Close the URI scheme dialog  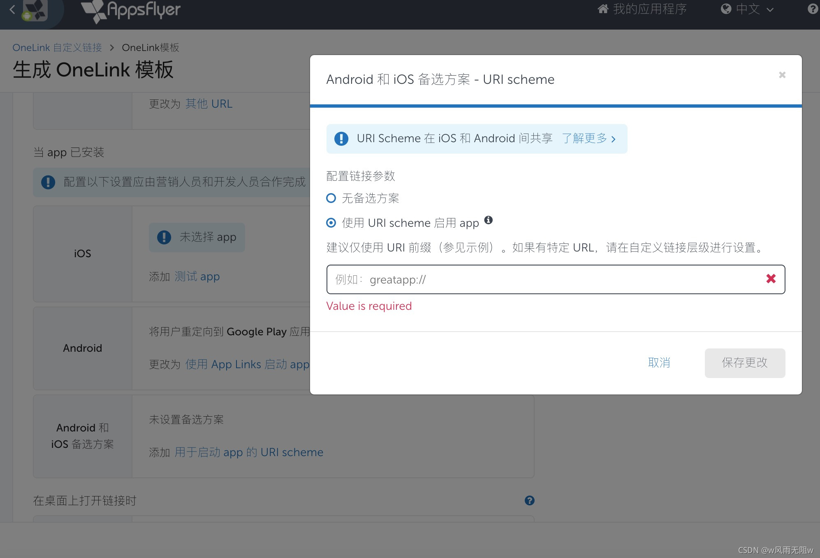click(x=782, y=75)
